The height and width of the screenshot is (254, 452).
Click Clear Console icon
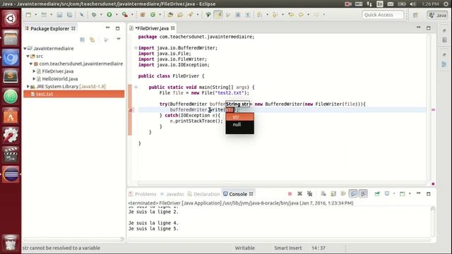323,194
